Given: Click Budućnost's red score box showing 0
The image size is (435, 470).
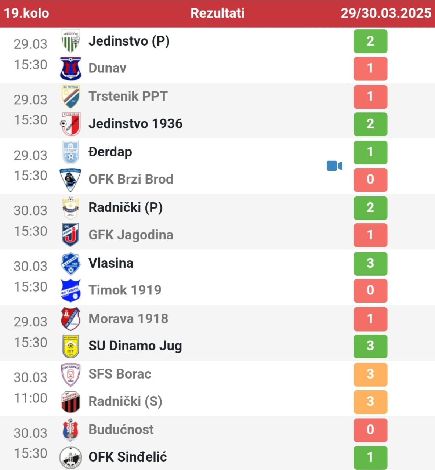Looking at the screenshot, I should 370,430.
